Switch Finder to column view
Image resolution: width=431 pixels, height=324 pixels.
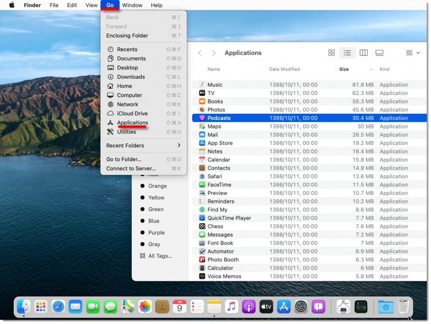[x=363, y=53]
